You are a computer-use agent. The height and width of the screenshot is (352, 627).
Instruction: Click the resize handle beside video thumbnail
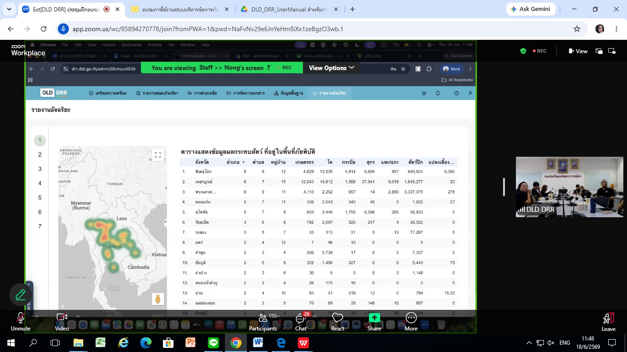click(504, 187)
